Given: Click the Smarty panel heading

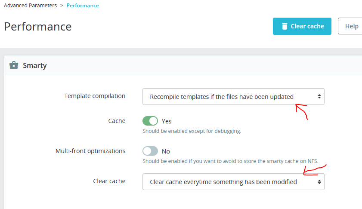Looking at the screenshot, I should point(34,65).
